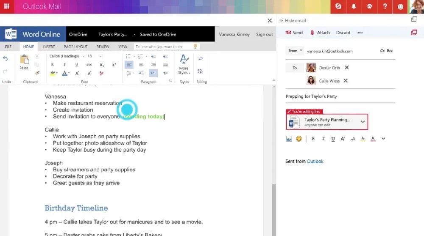
Task: Click the Tell me search box
Action: click(166, 47)
